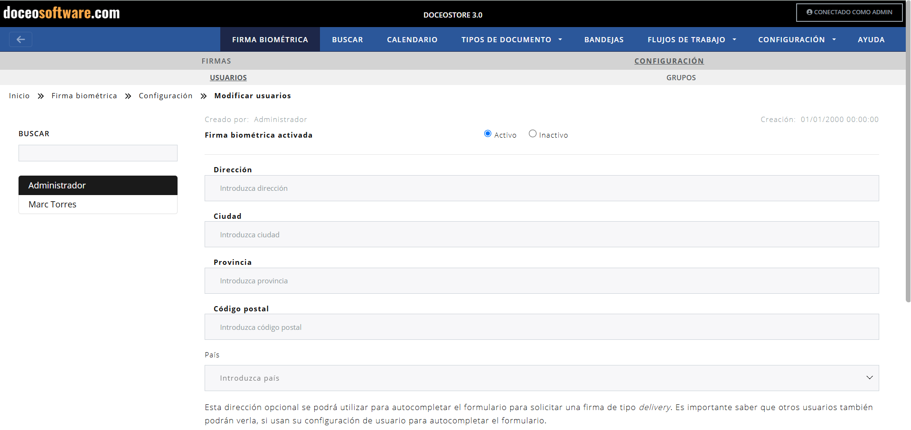Click the doceosoftware.com logo
This screenshot has width=911, height=430.
coord(61,13)
